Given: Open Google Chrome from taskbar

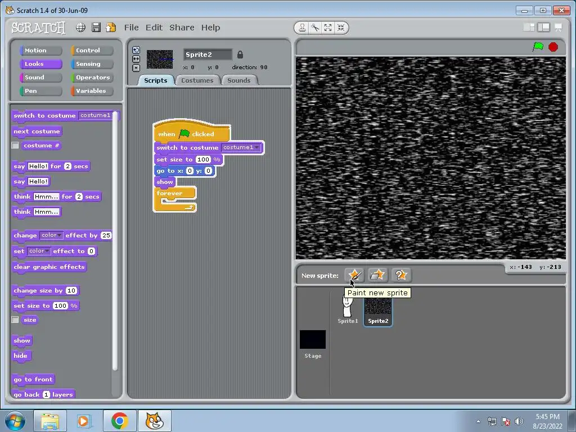Looking at the screenshot, I should coord(119,421).
